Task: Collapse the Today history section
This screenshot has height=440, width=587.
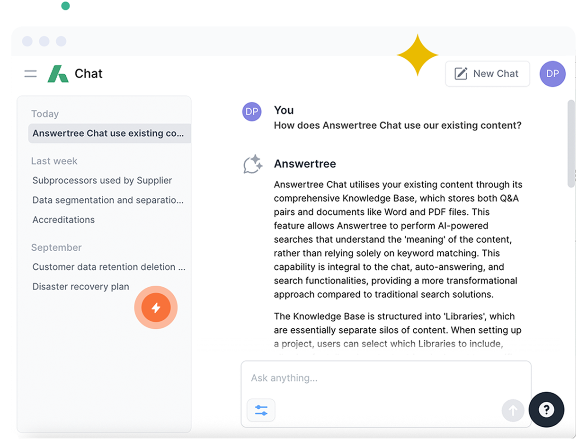Action: point(45,114)
